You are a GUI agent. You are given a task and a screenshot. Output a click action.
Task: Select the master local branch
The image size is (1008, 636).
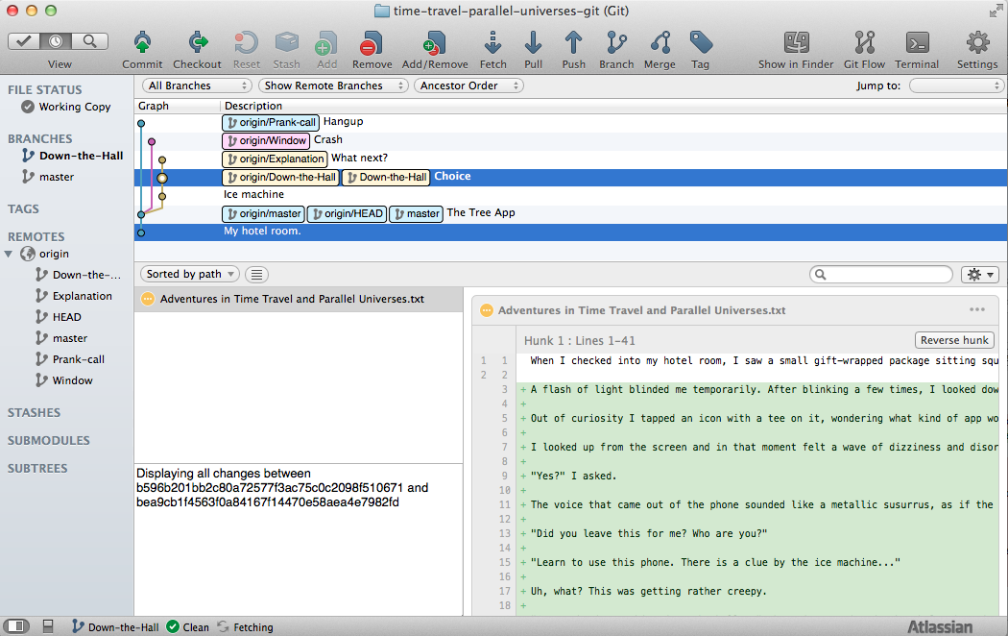pos(48,177)
